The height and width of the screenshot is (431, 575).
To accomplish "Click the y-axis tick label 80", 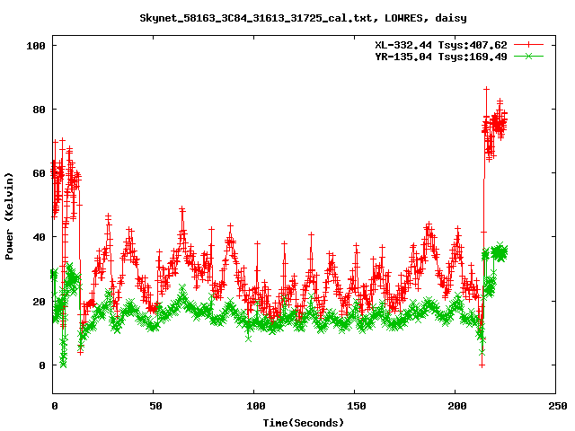I will click(x=39, y=110).
